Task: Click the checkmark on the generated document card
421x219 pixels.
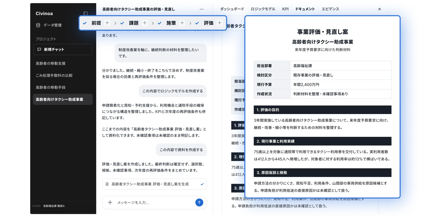Action: [202, 184]
